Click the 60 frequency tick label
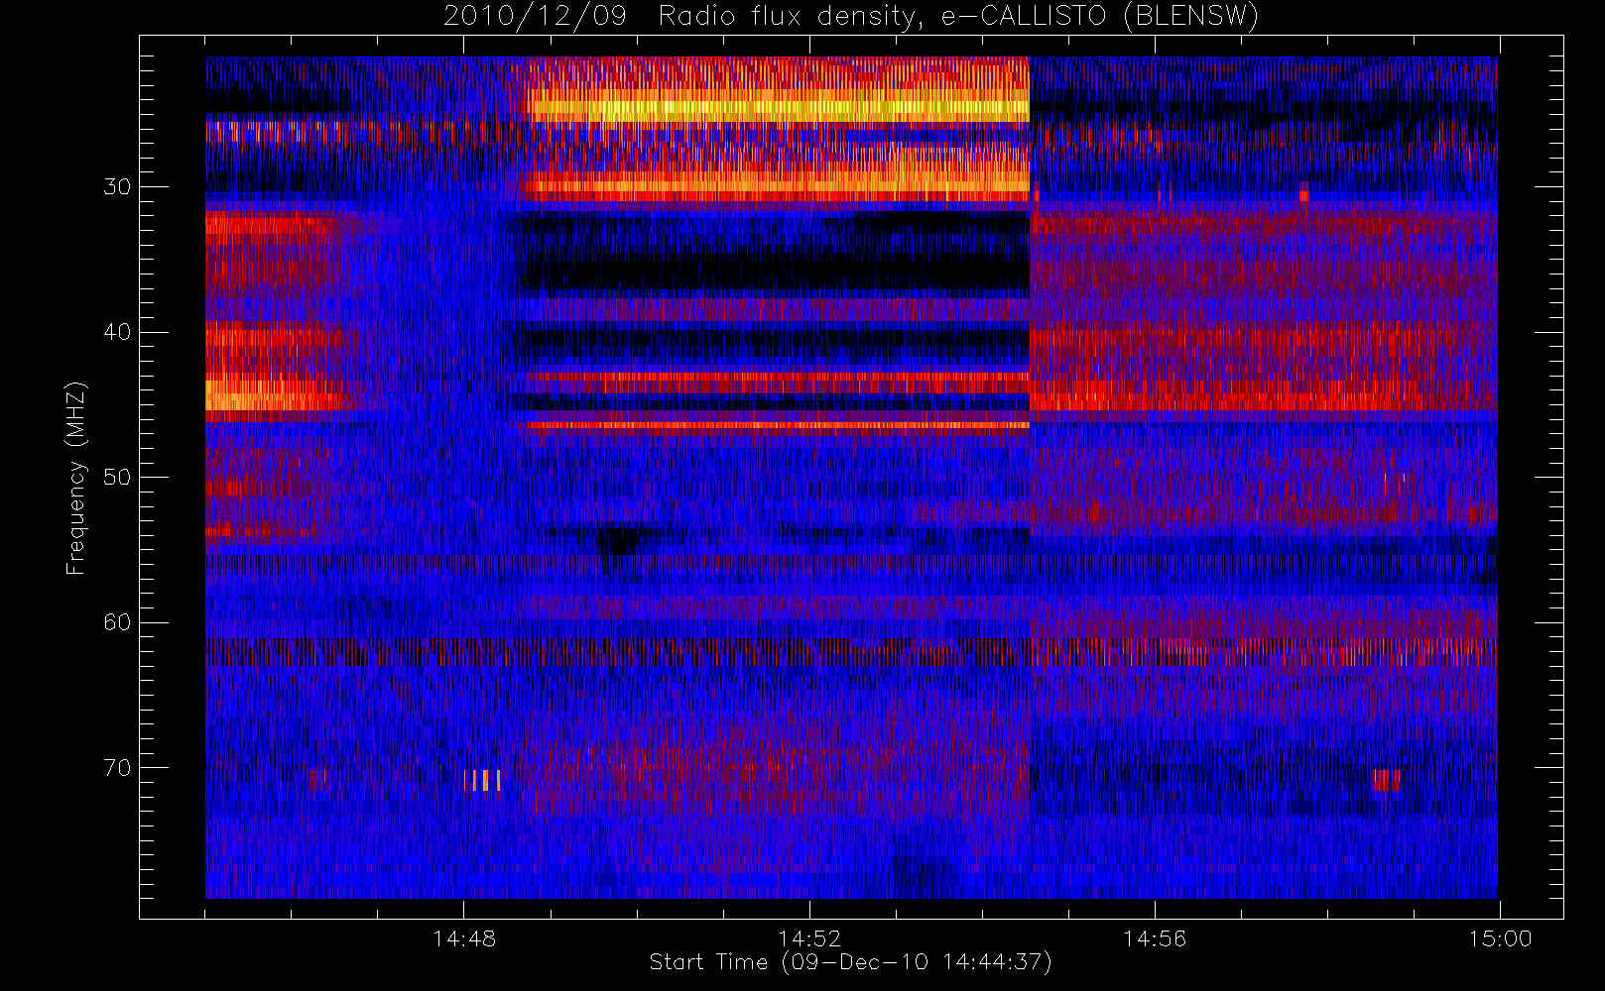 117,622
